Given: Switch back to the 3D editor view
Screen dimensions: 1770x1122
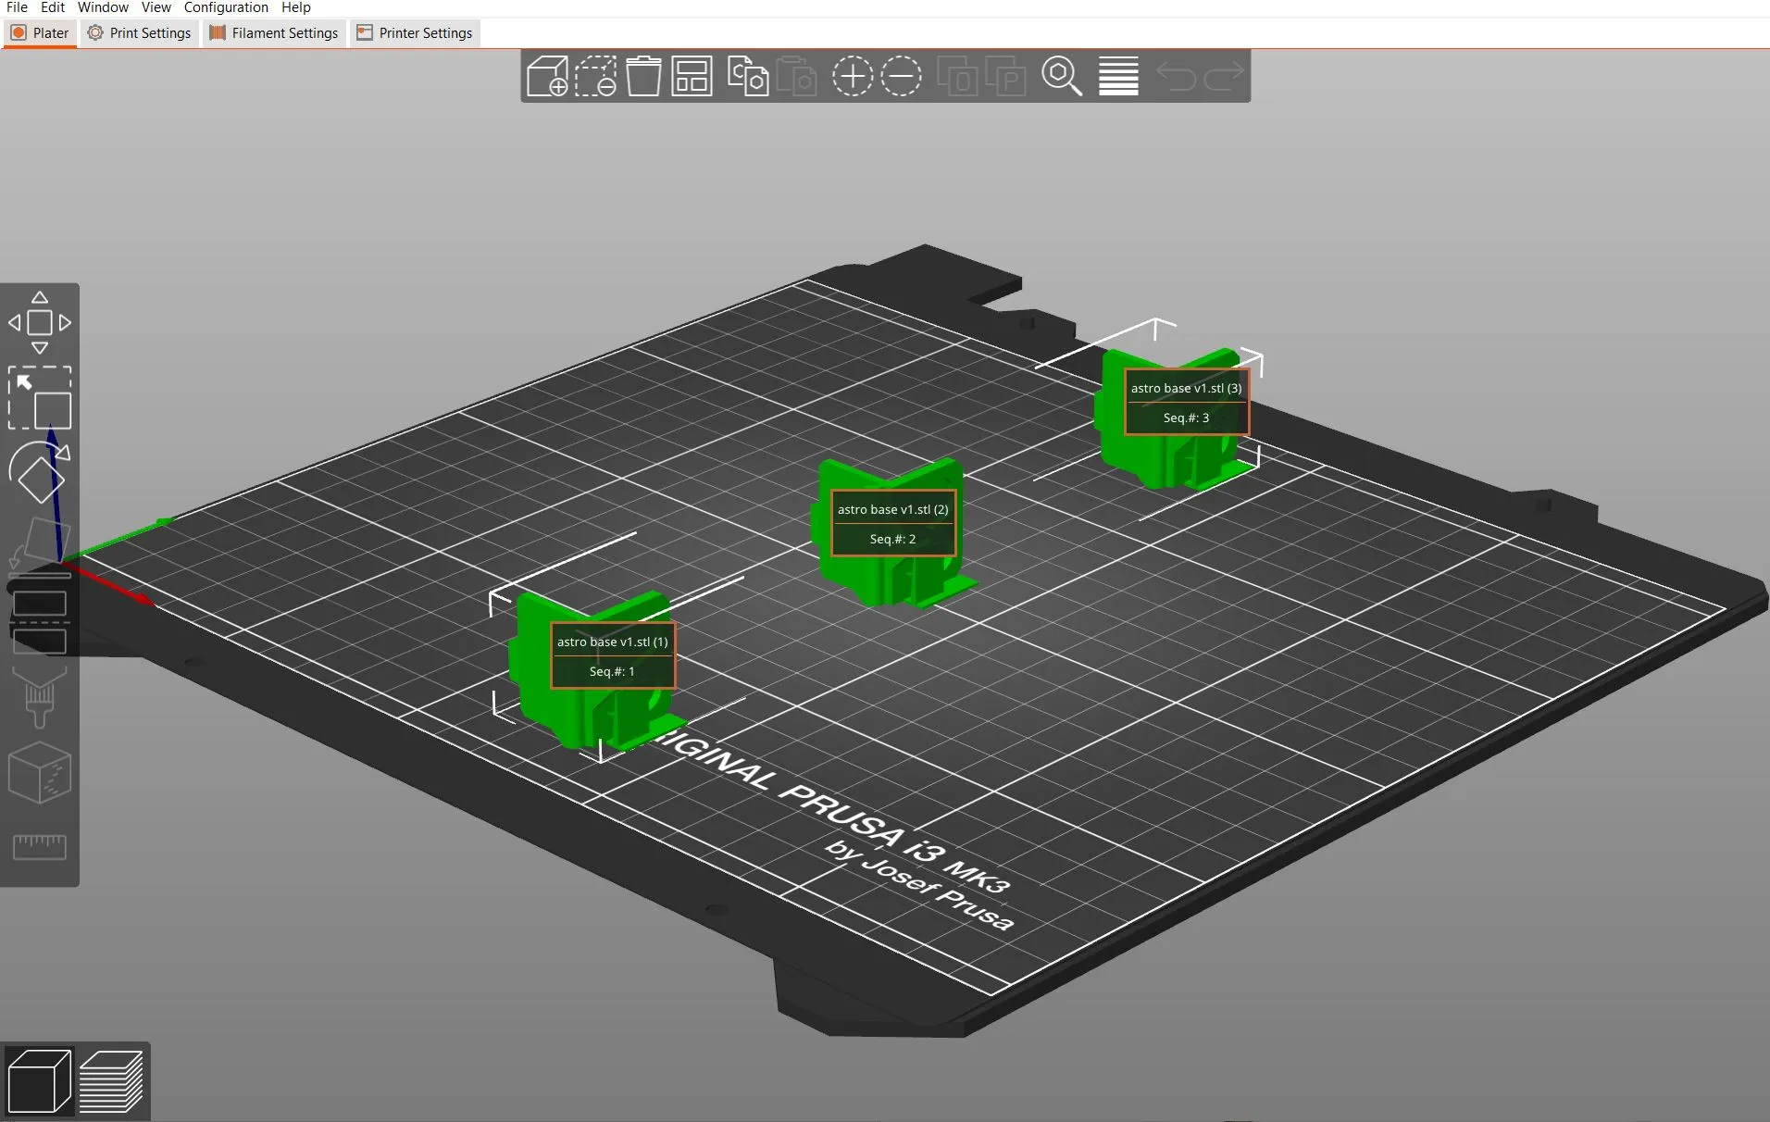Looking at the screenshot, I should point(38,1080).
